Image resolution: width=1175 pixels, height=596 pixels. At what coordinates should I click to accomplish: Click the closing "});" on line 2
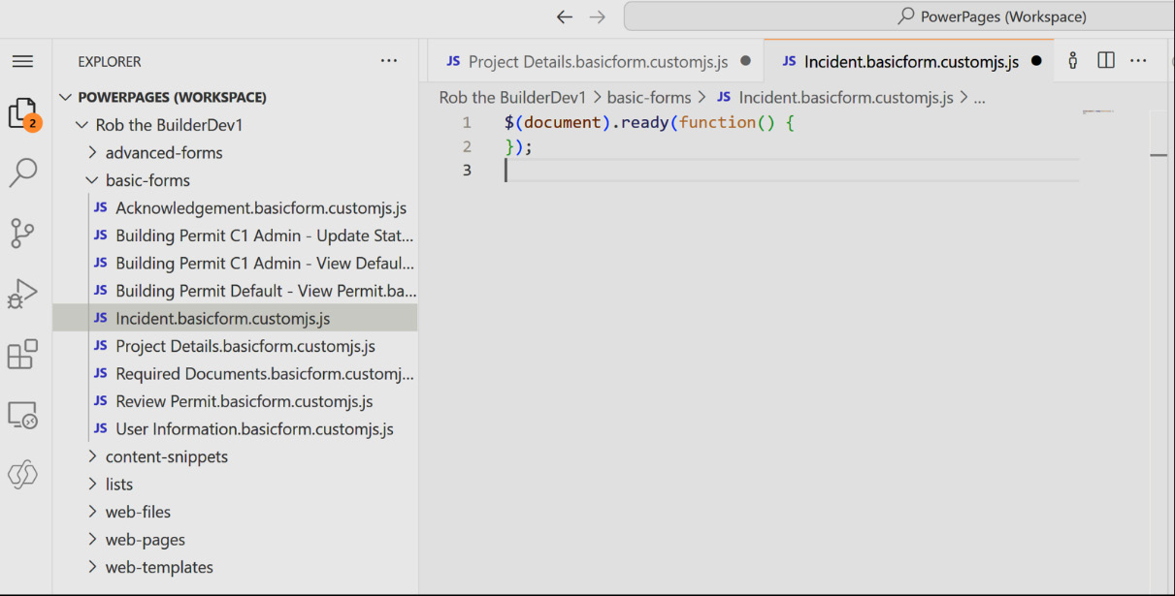coord(519,146)
